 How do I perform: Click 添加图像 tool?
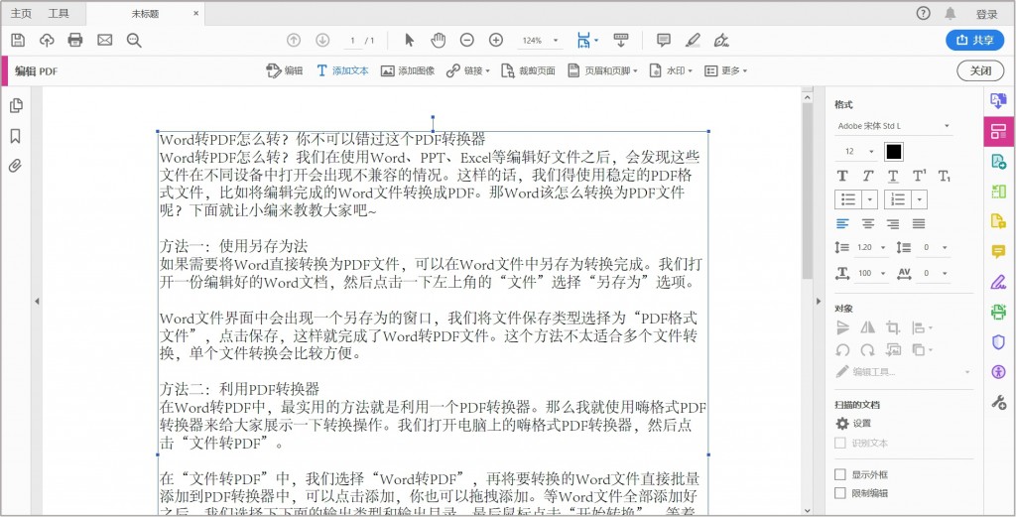click(x=408, y=71)
